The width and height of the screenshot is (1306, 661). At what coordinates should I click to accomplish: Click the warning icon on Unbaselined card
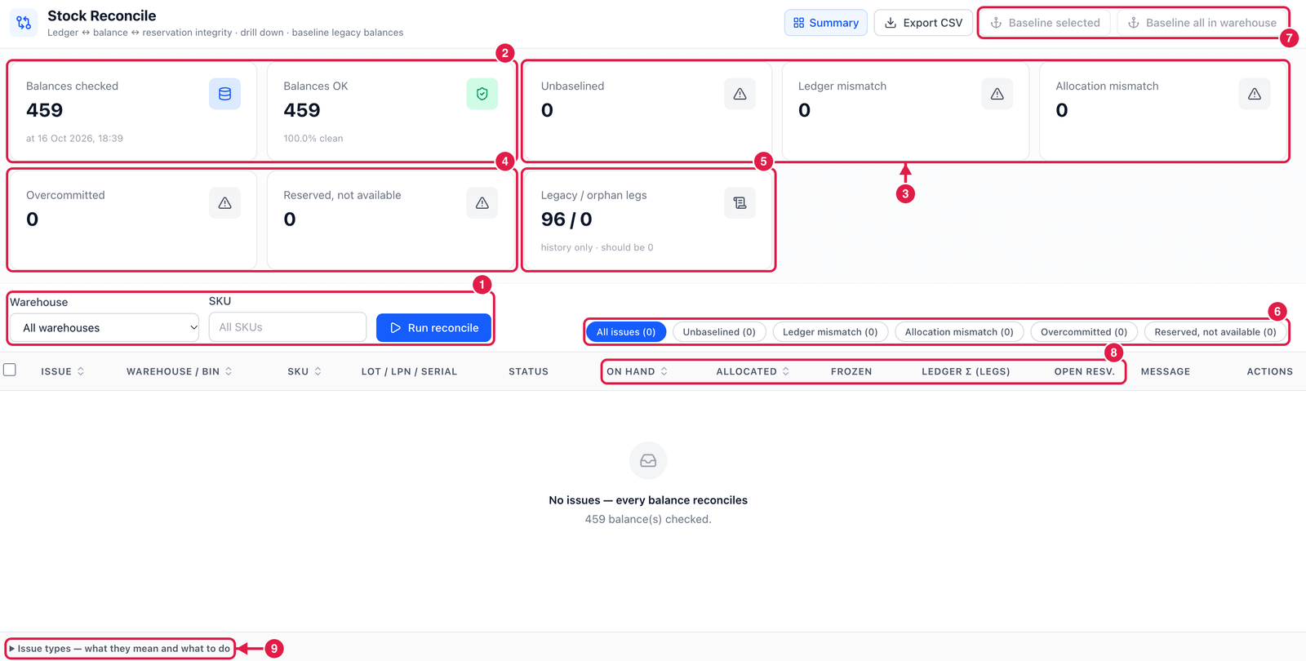740,94
